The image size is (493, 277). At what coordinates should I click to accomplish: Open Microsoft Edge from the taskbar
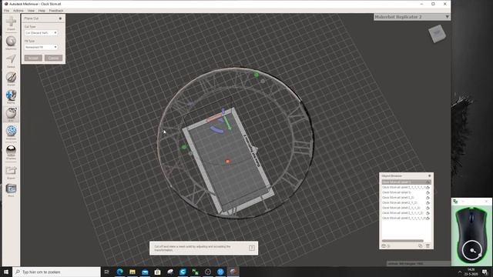(x=120, y=272)
